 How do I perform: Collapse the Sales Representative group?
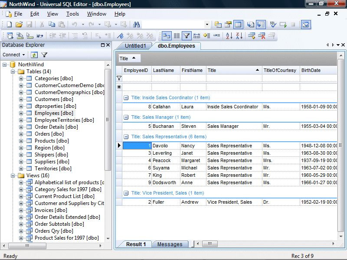click(126, 136)
